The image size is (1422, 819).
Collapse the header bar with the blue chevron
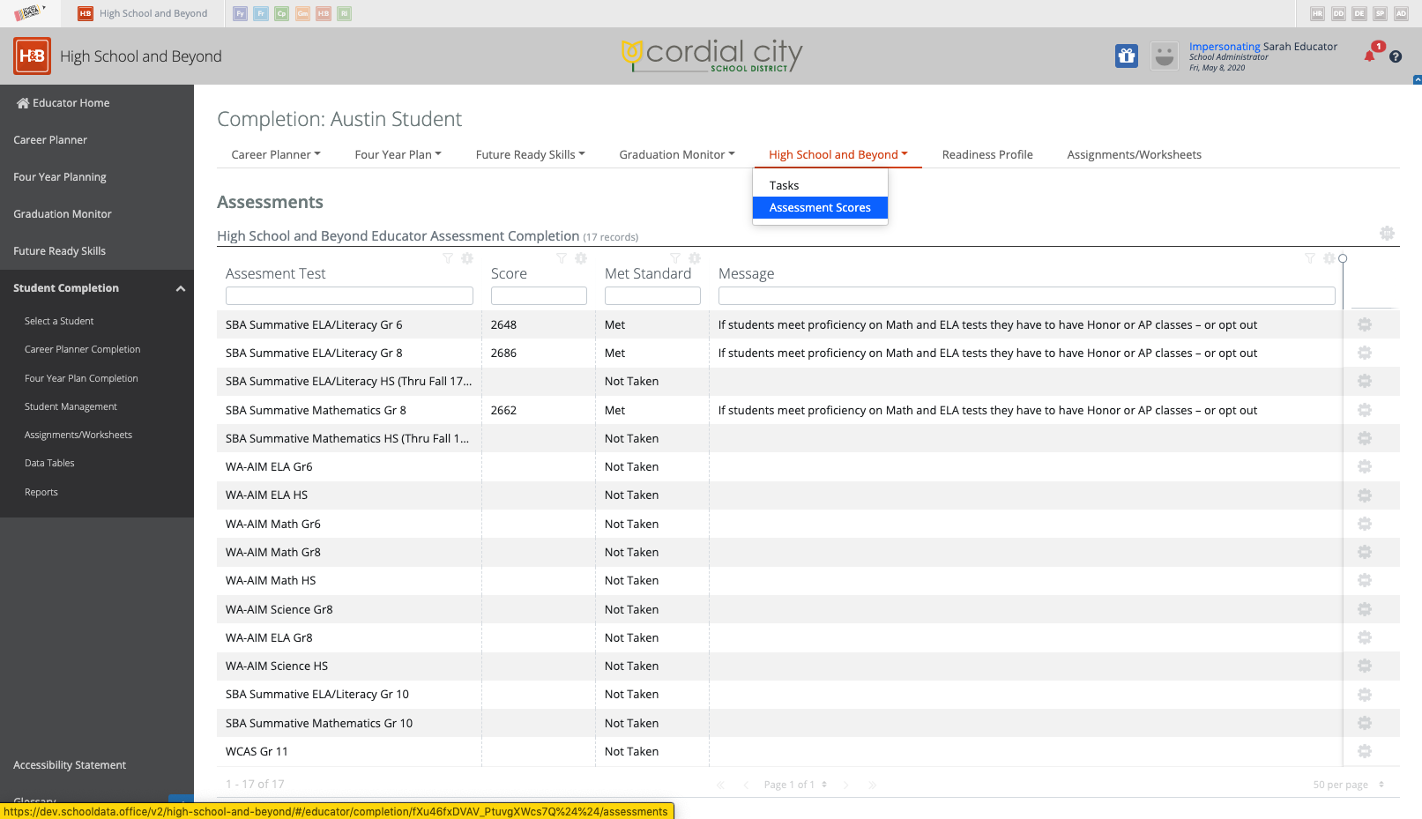(1418, 80)
